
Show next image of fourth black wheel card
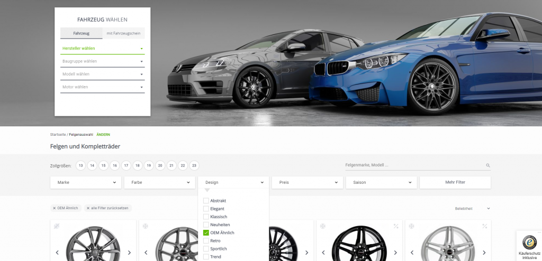pos(395,253)
